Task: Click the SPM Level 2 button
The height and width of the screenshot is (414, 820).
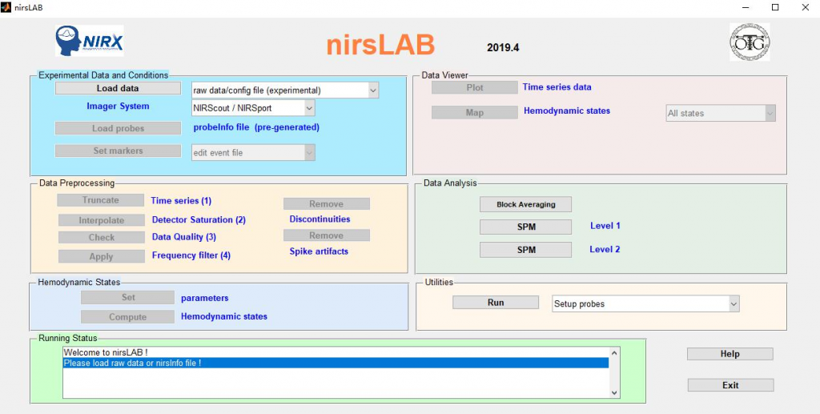Action: coord(525,250)
